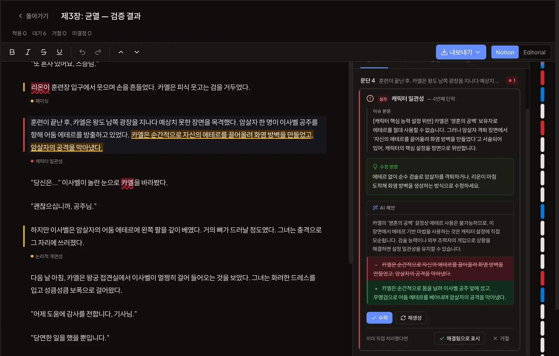Click the added green diff line
The image size is (559, 356).
tap(440, 293)
